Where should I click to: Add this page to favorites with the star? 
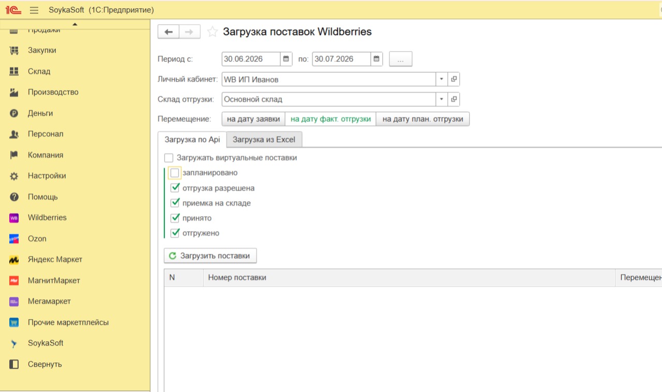(x=212, y=32)
